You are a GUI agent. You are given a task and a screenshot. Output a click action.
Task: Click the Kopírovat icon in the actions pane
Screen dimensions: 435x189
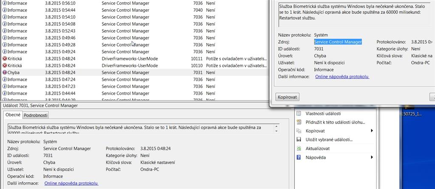299,131
